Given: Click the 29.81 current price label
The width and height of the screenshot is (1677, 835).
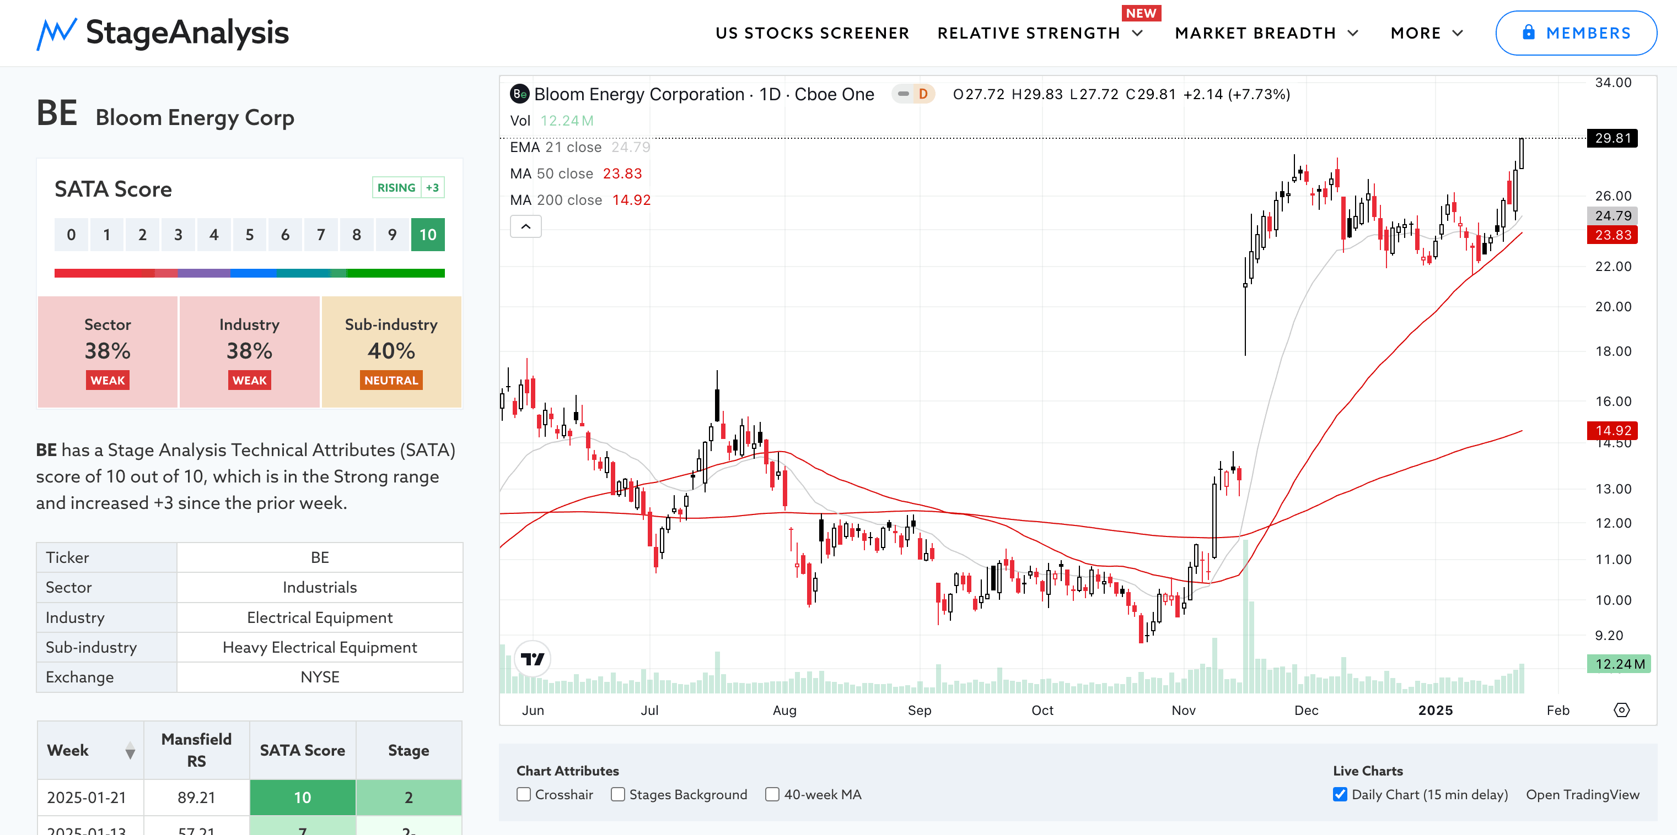Looking at the screenshot, I should 1612,138.
